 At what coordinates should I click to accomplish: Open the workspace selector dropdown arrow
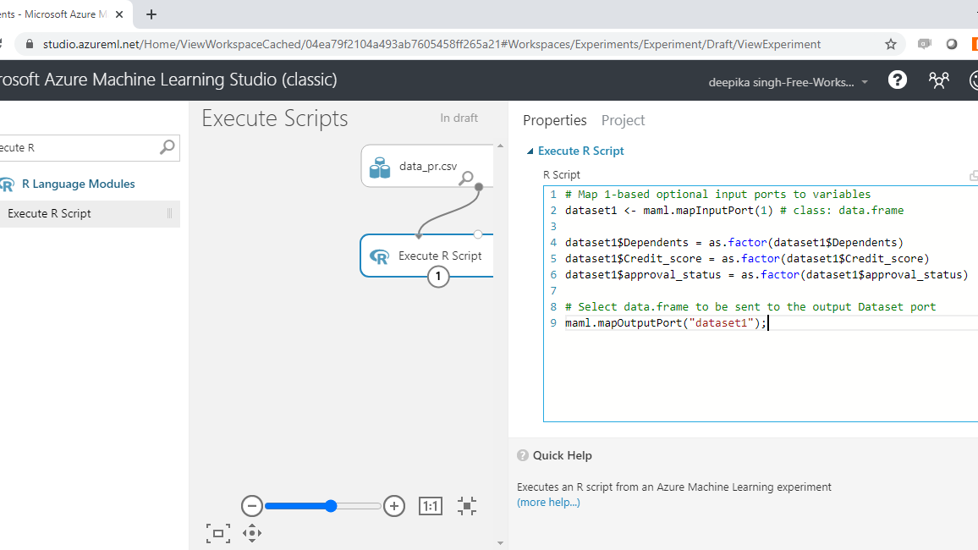click(x=865, y=82)
